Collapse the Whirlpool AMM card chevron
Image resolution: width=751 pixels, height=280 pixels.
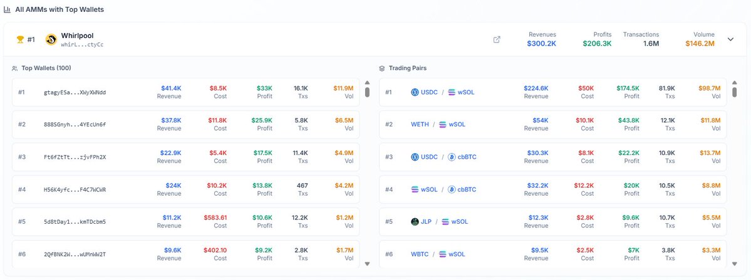coord(730,39)
